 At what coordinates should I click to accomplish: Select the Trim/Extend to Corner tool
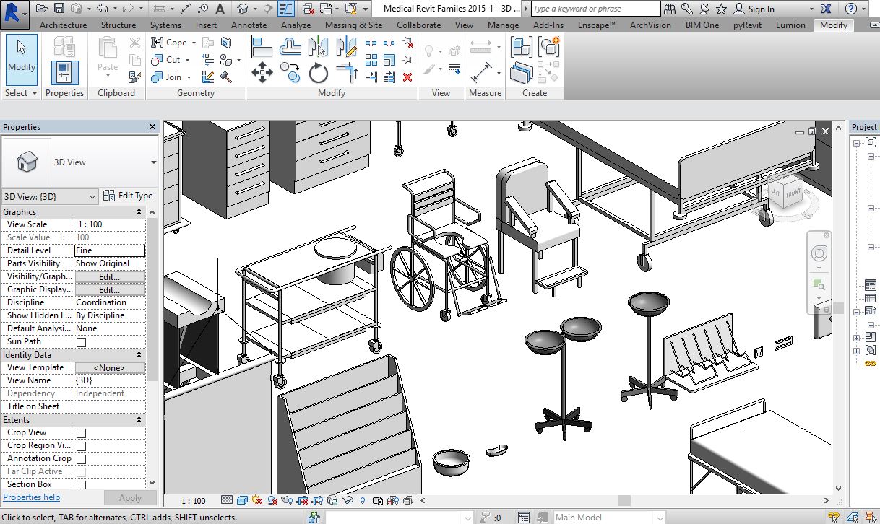point(347,73)
